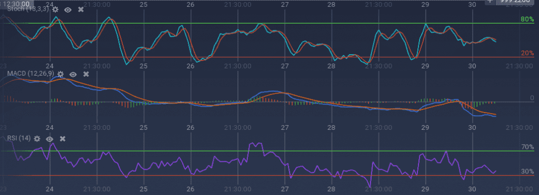539x195 pixels.
Task: Click the MACD (12,26,9) label
Action: 31,74
